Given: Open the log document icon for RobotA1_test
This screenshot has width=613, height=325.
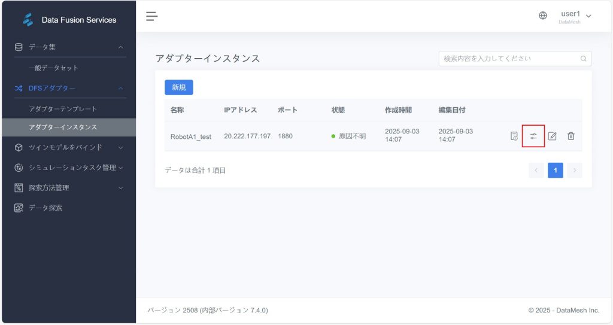Looking at the screenshot, I should (514, 136).
